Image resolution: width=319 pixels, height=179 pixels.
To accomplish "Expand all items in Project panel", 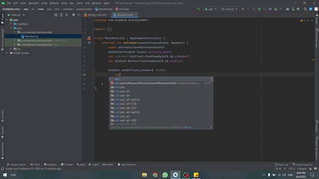I will coord(61,15).
